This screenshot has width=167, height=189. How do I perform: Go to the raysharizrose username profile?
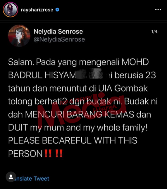[x=37, y=10]
